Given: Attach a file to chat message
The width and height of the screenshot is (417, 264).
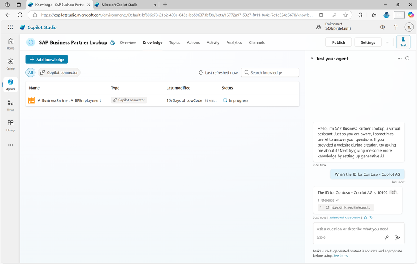Looking at the screenshot, I should pos(387,237).
